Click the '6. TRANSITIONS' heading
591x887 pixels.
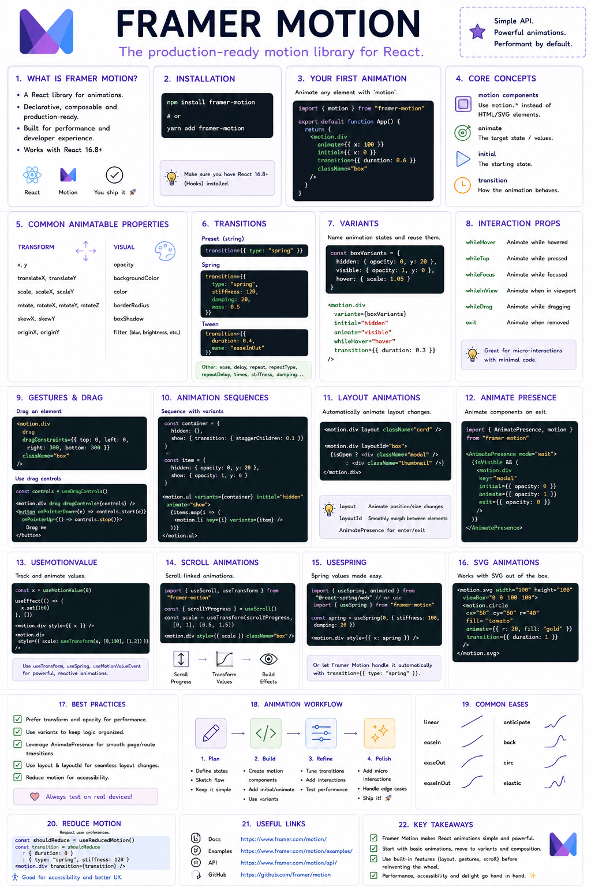click(x=234, y=223)
